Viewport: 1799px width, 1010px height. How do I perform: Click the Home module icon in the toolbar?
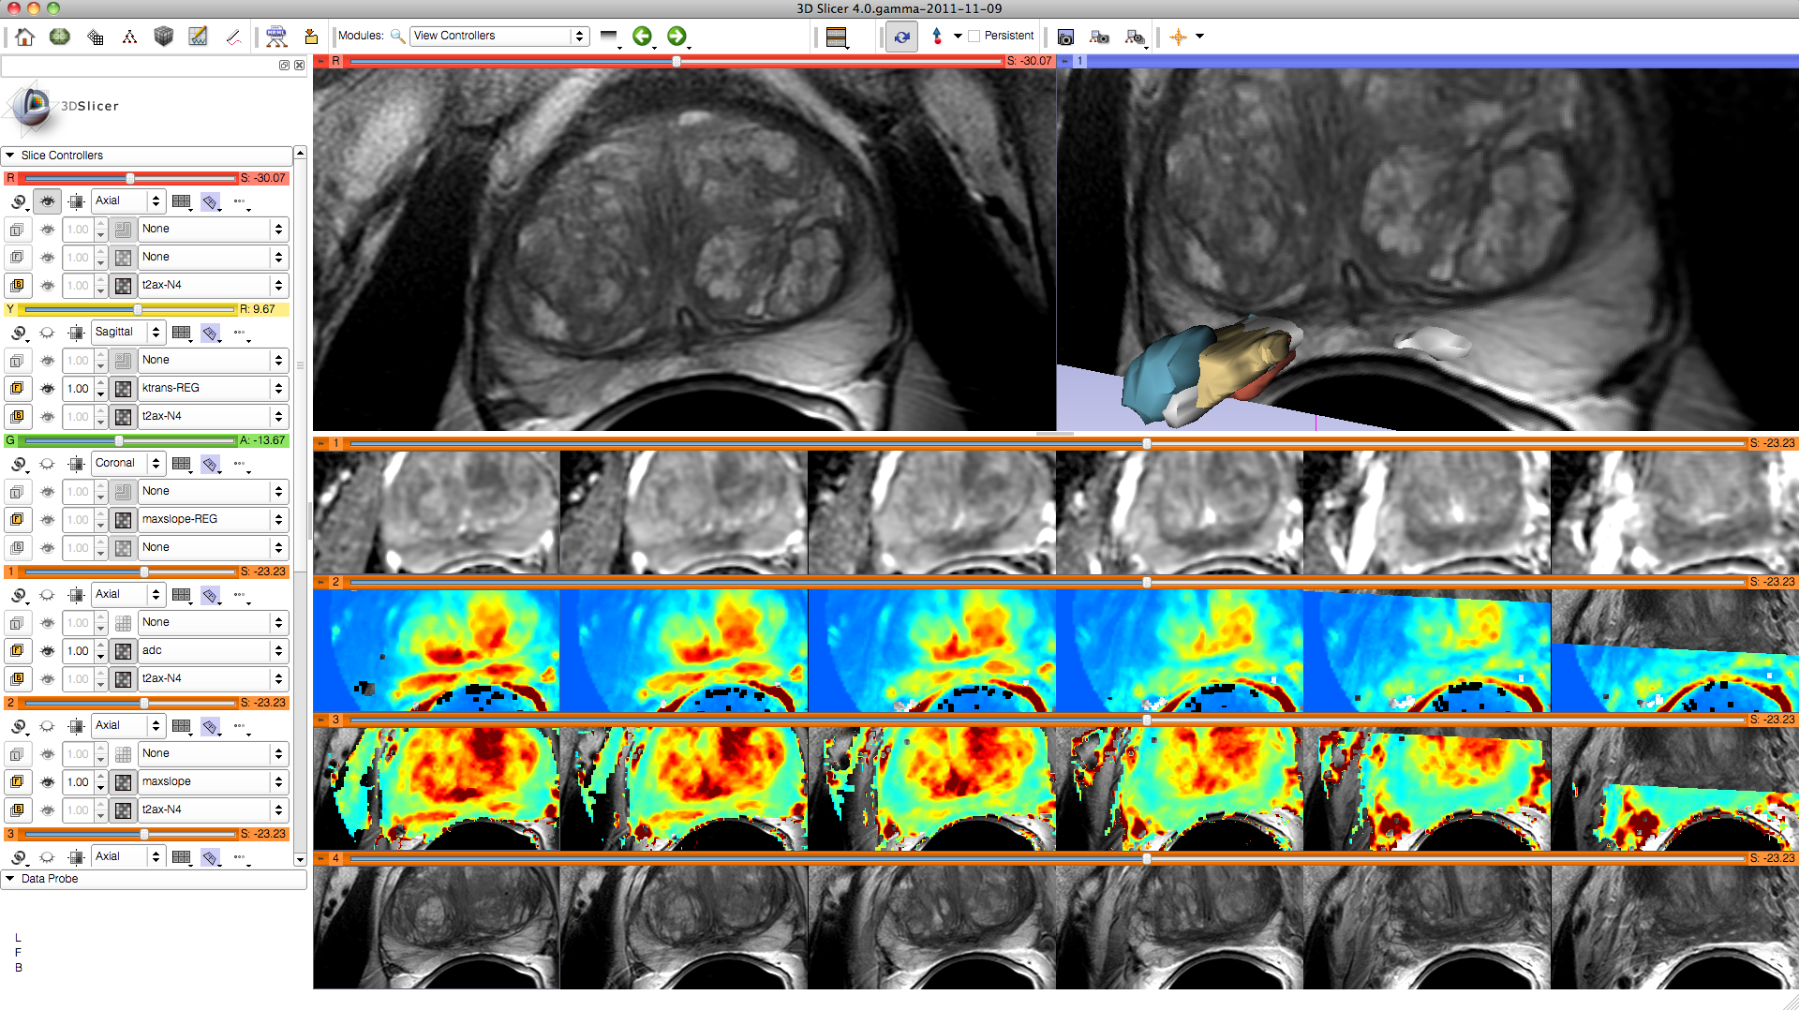coord(25,37)
